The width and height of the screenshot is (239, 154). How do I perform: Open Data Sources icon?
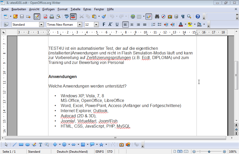coord(176,16)
